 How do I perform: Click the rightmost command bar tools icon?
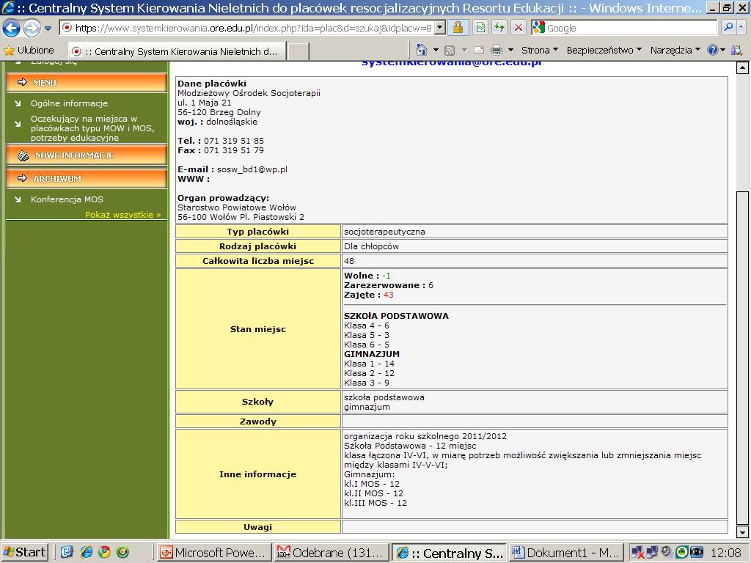(736, 50)
